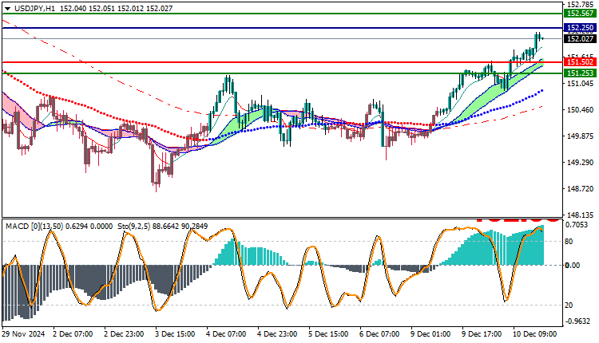Open the chart menu arrow beside USDJPY,H1

[8, 9]
